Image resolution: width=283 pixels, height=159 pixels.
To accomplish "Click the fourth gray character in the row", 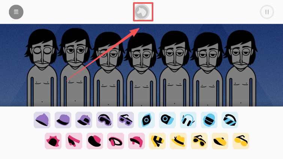I will pos(142,69).
